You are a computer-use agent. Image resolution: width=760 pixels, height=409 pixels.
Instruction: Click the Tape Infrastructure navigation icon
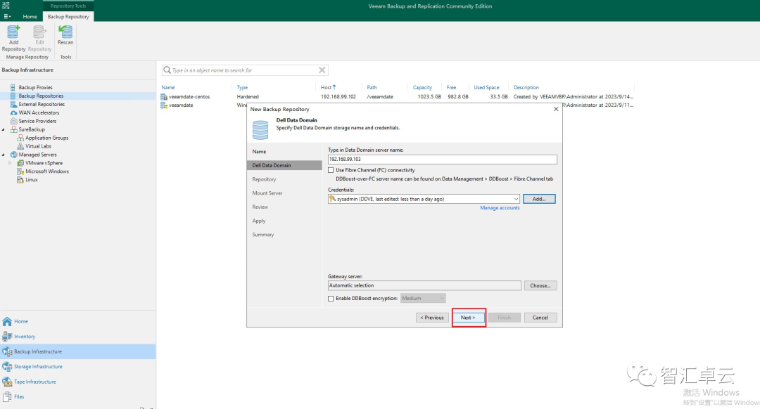pos(7,382)
